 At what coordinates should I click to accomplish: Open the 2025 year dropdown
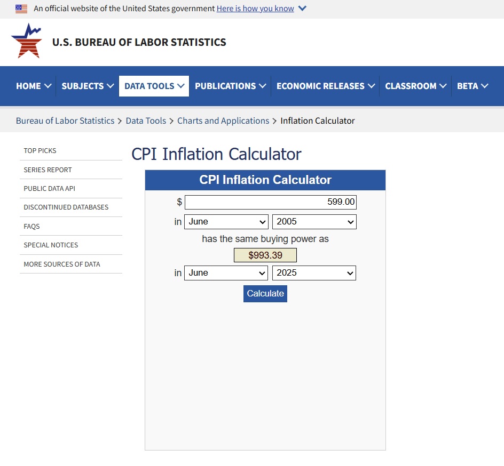[x=314, y=273]
